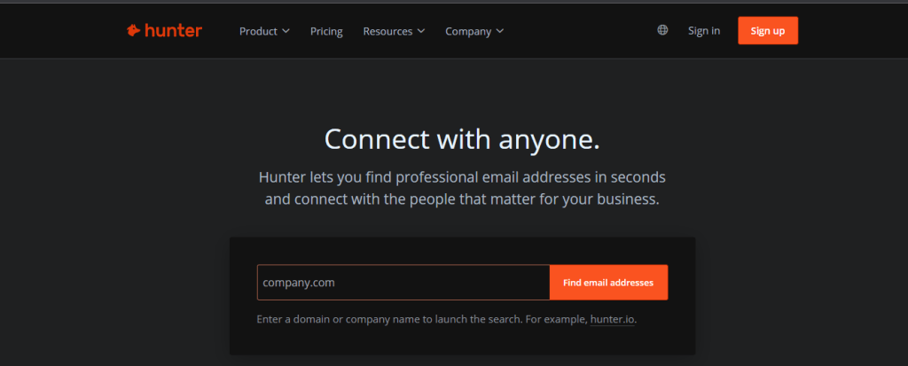
Task: Click the orange Hunter fox logo icon
Action: coord(134,31)
